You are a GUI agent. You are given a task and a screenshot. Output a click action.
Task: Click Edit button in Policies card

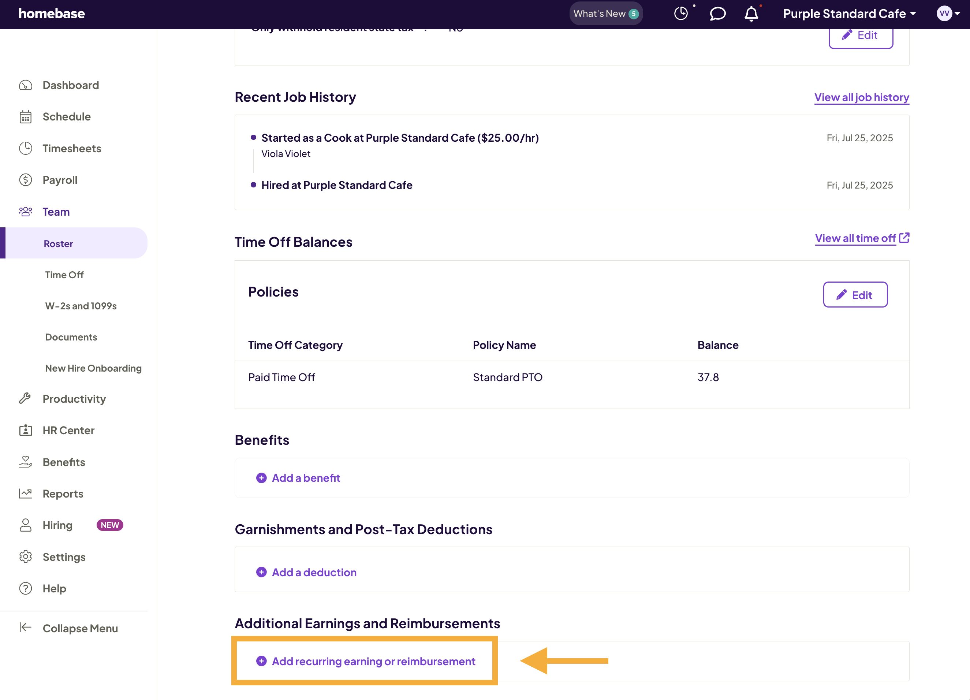(855, 295)
